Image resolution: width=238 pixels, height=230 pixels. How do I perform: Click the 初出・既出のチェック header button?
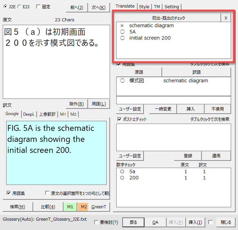[x=169, y=18]
